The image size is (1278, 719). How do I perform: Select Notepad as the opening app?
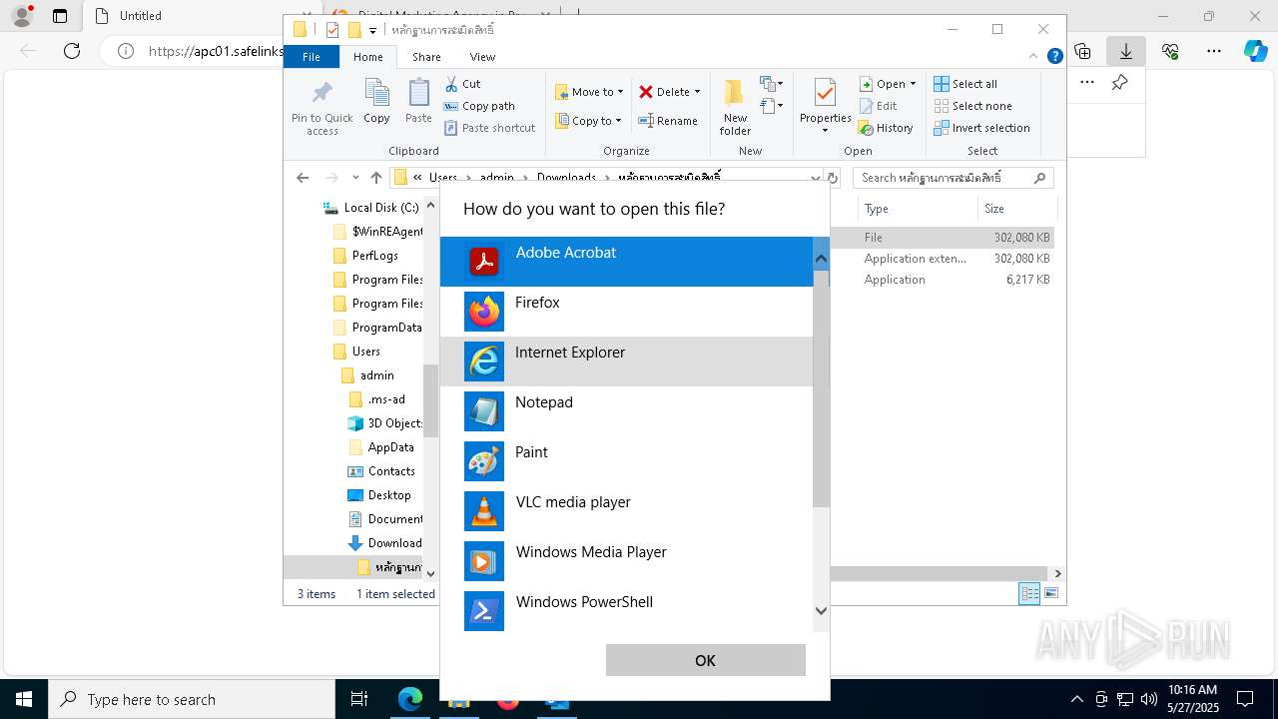click(627, 411)
